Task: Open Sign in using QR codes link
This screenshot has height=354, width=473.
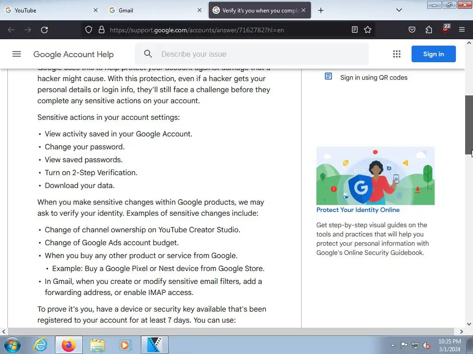Action: [x=374, y=77]
